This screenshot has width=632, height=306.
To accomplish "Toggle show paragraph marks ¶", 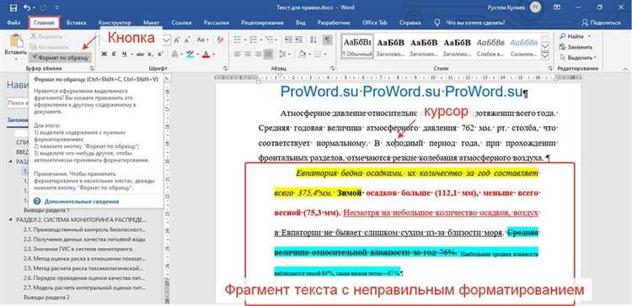I will point(327,40).
